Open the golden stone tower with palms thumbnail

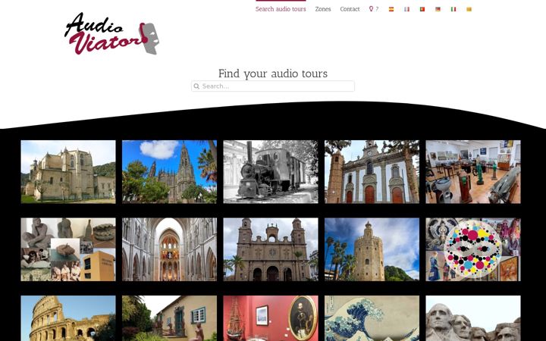point(372,249)
